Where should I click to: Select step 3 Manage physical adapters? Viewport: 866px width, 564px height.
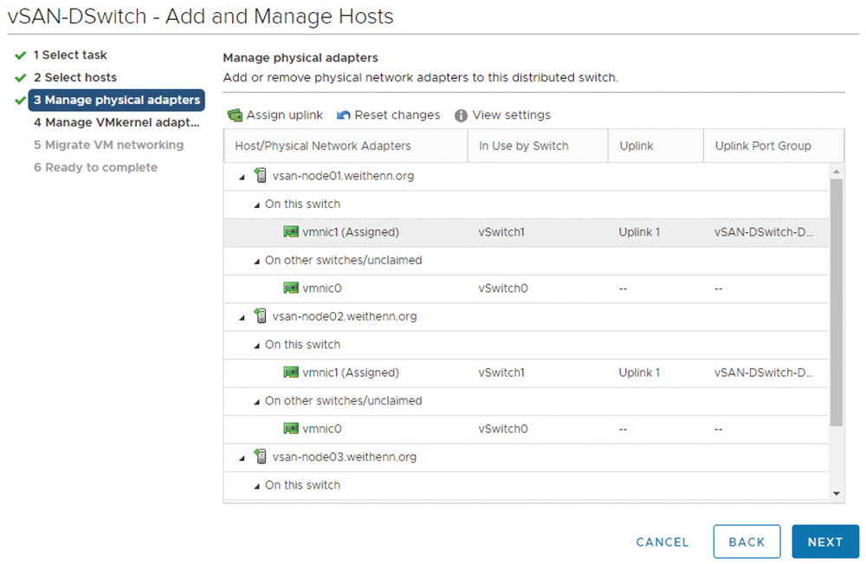pyautogui.click(x=117, y=100)
